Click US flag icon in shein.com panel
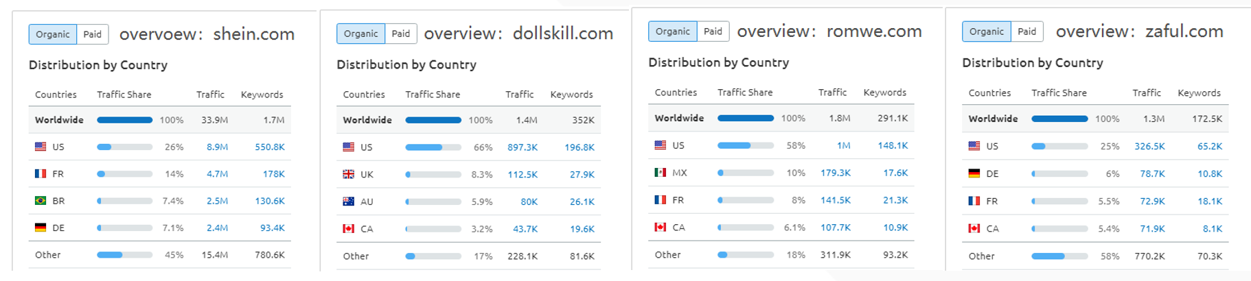The height and width of the screenshot is (281, 1251). 41,147
